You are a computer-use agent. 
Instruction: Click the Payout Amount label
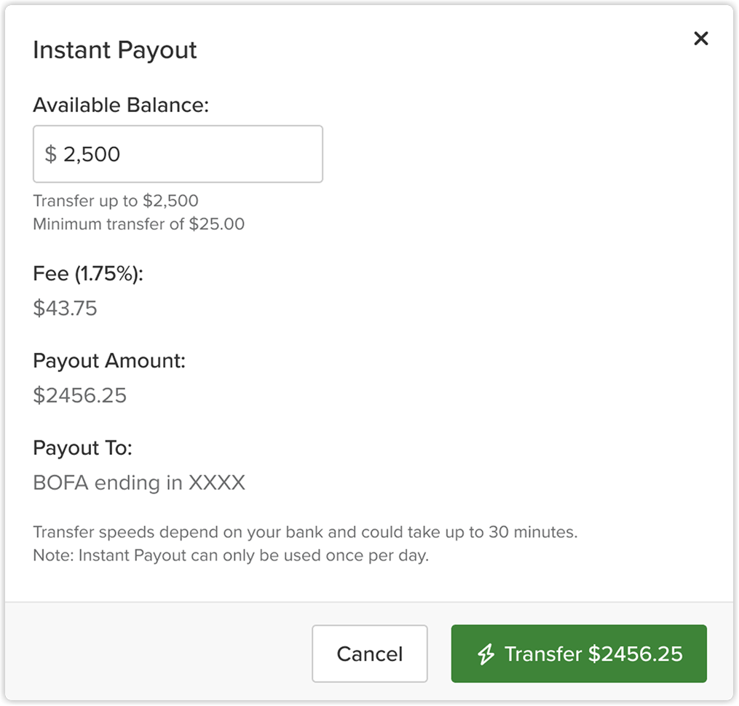click(x=109, y=361)
